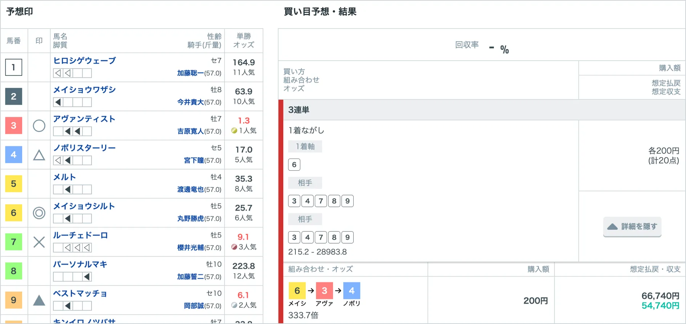Click number 9 in first 相手 row
Screen dimensions: 686x324
pos(347,201)
